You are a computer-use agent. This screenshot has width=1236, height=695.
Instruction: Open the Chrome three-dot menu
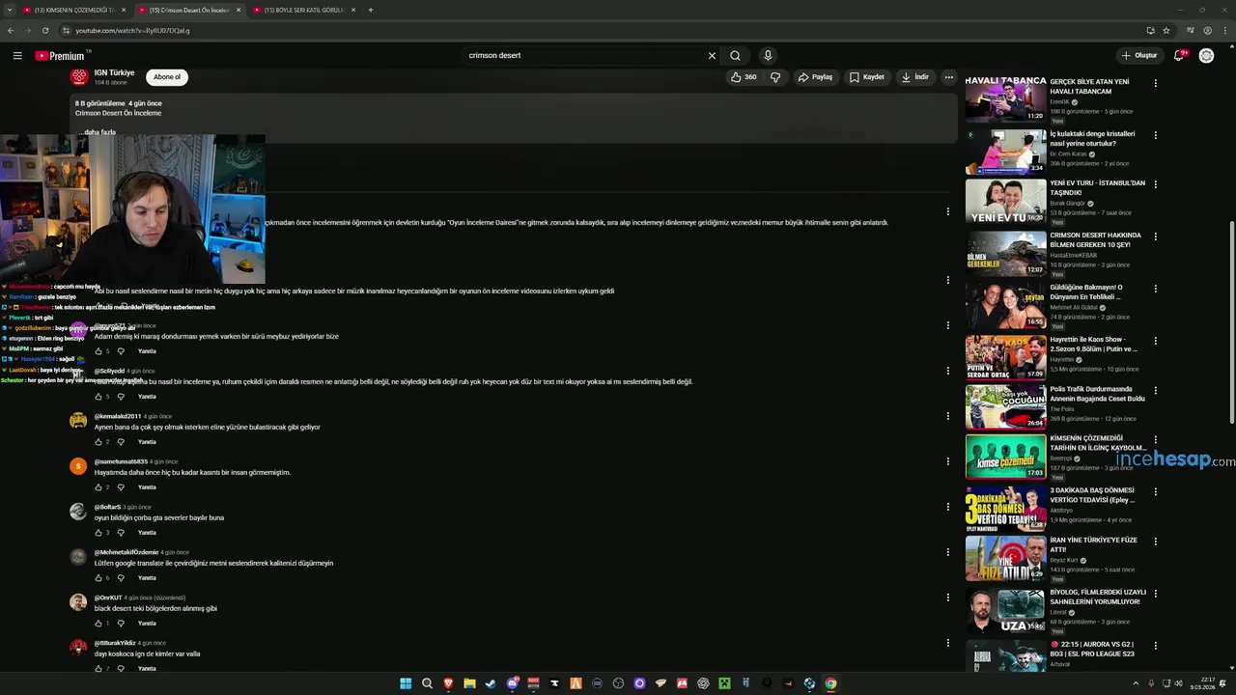tap(1224, 31)
